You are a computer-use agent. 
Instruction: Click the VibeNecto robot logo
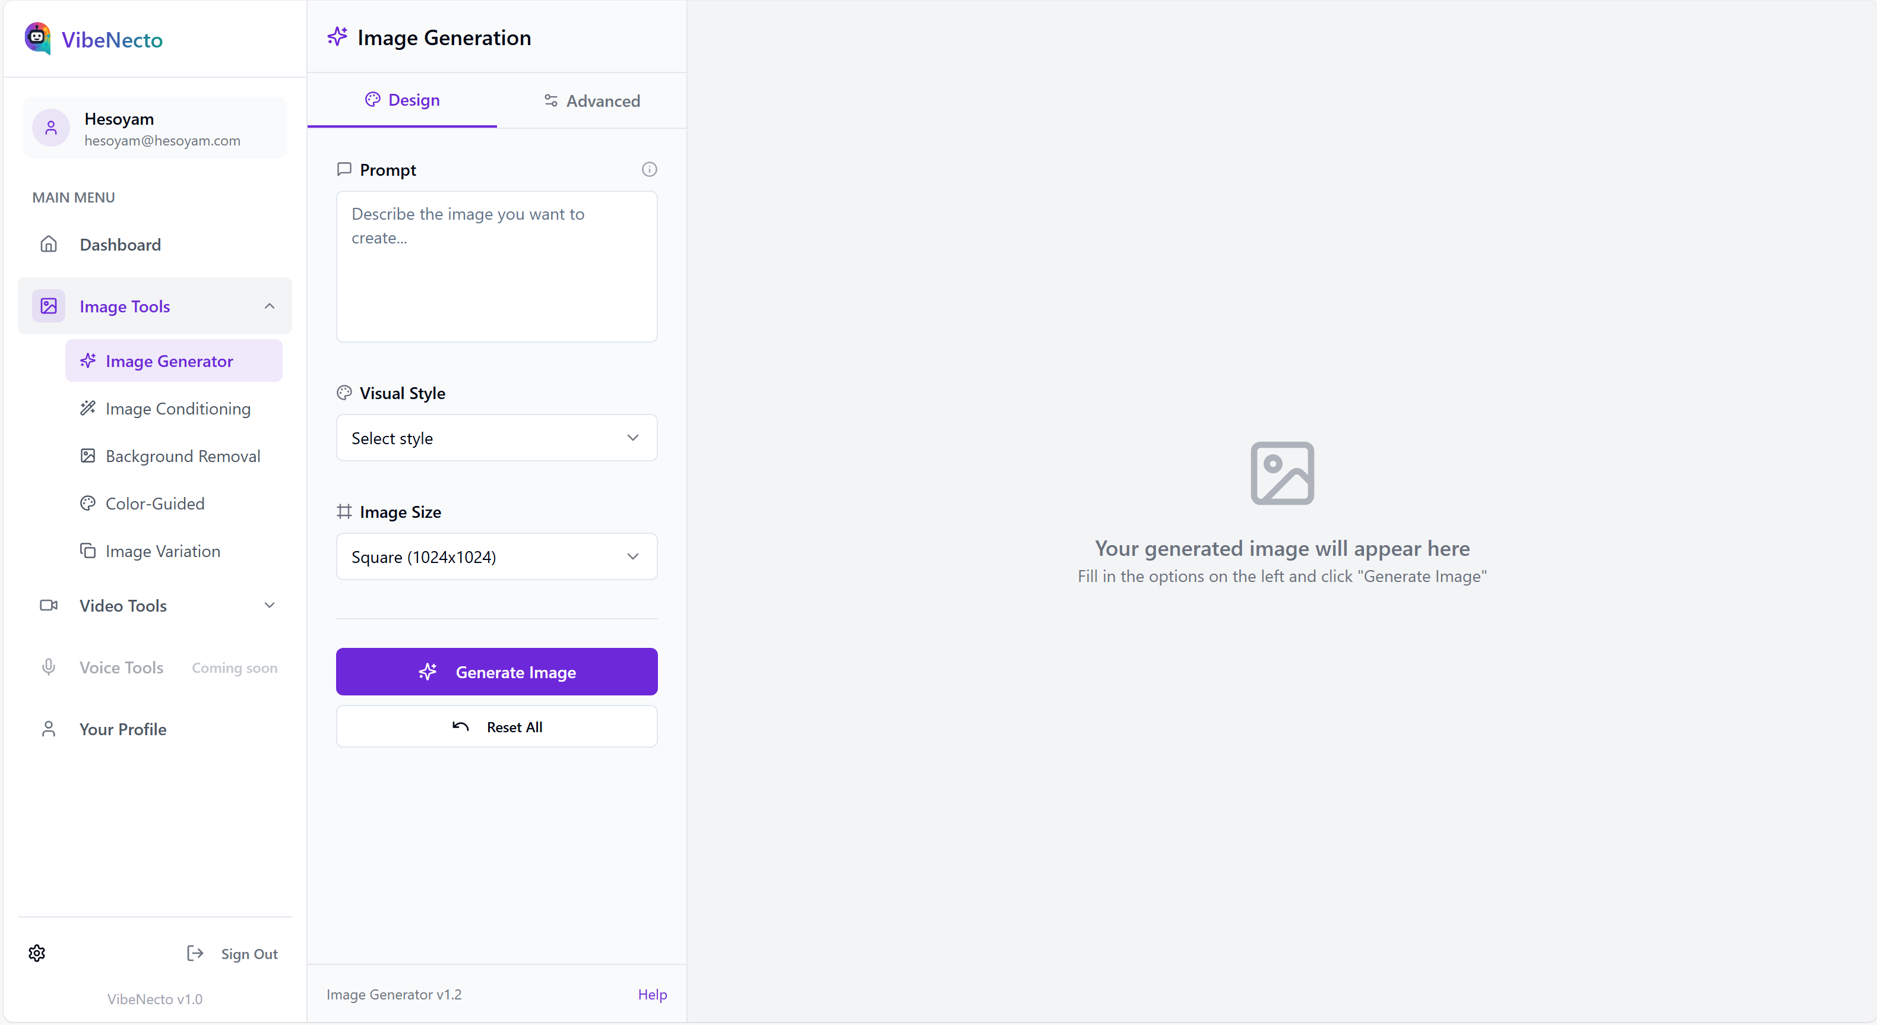pyautogui.click(x=37, y=38)
